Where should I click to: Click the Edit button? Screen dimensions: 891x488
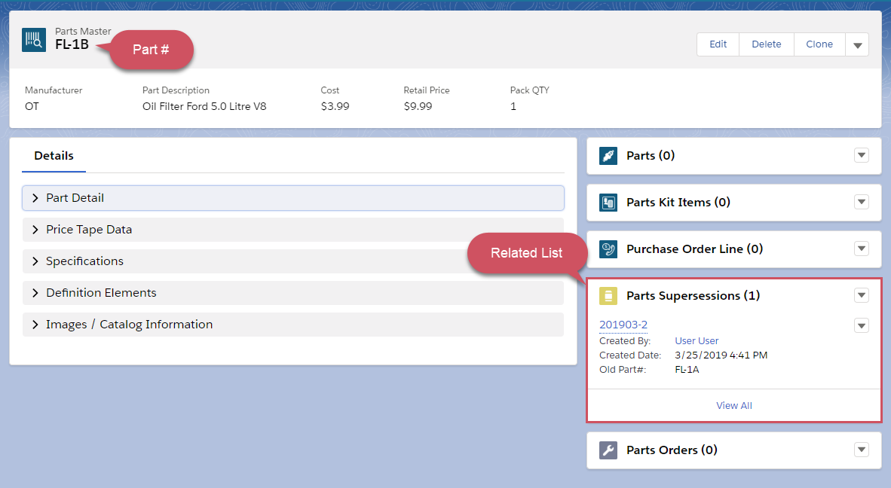[718, 44]
